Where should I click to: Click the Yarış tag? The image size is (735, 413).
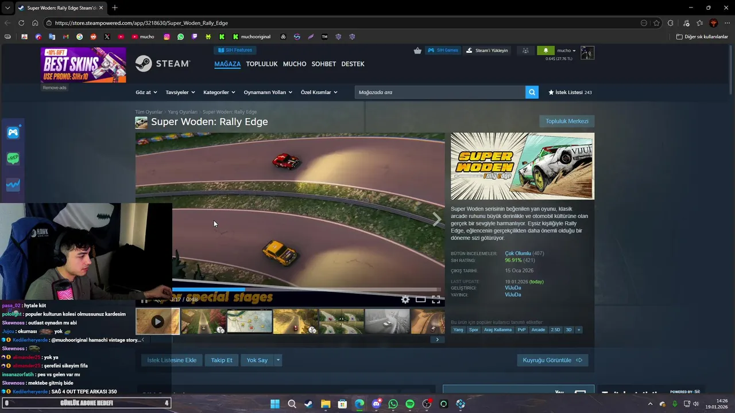(458, 330)
